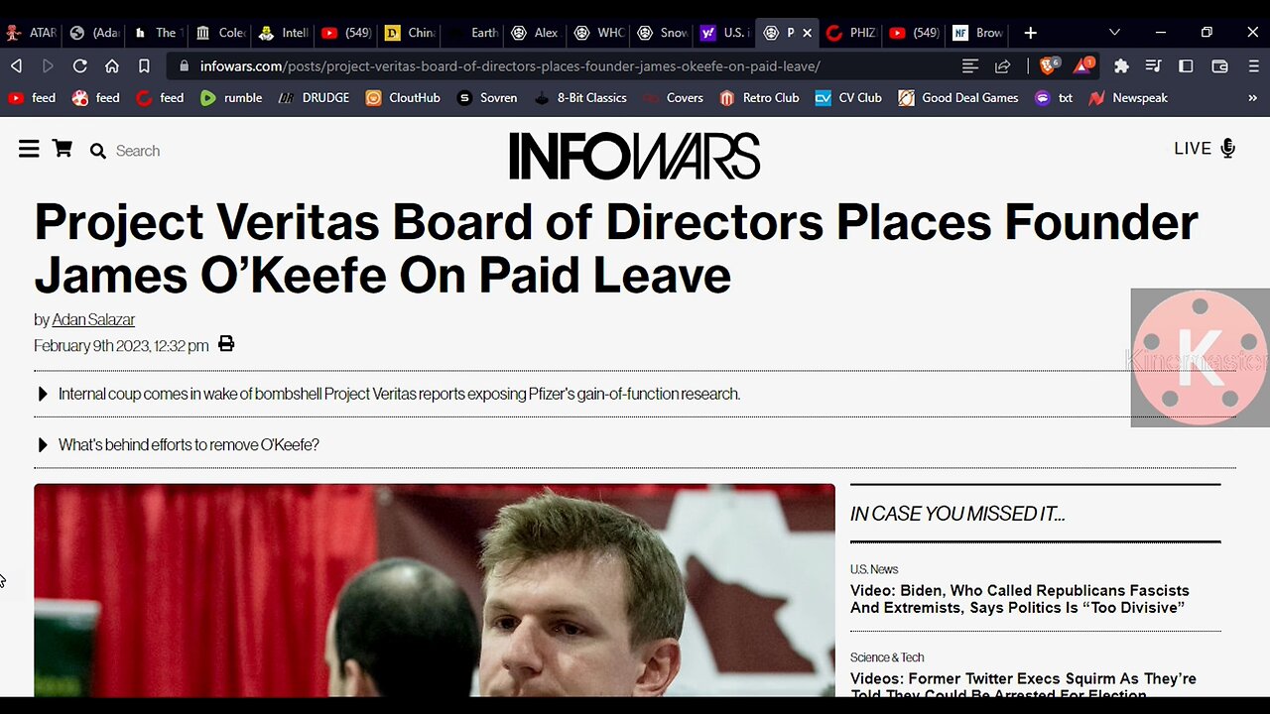Screen dimensions: 1270x714
Task: Click into the Search field
Action: pos(138,151)
